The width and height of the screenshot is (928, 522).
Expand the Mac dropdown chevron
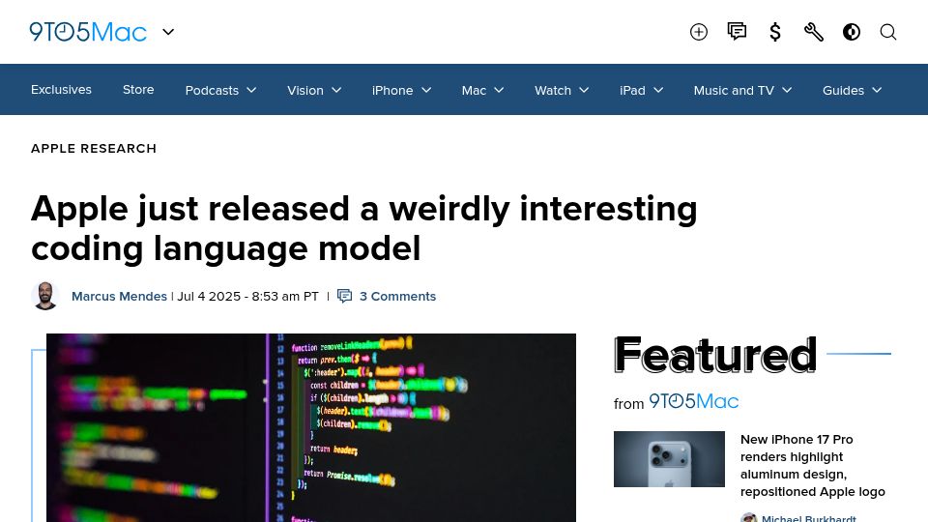point(499,90)
